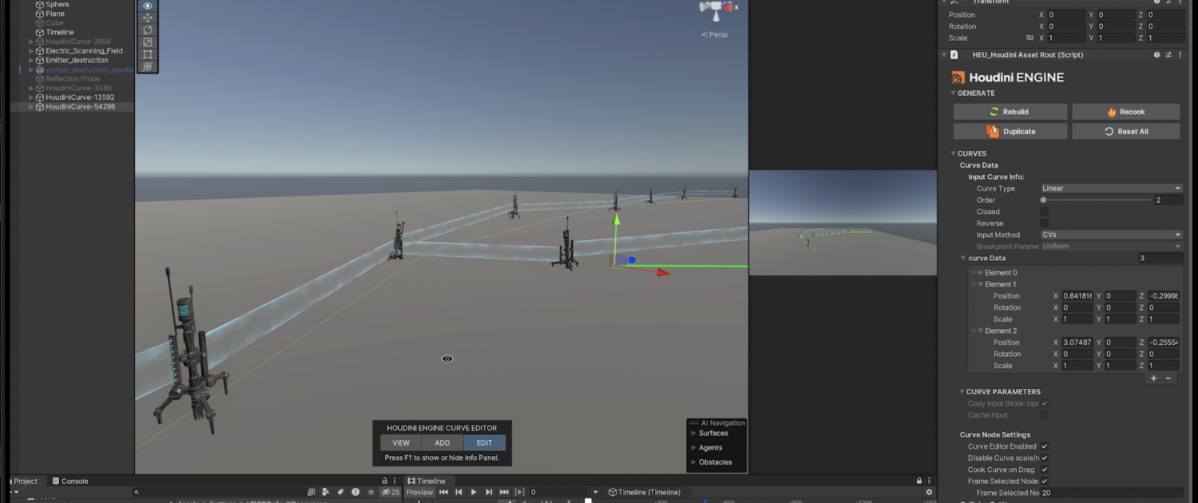The image size is (1198, 503).
Task: Select the View (eye) tool in scene toolbar
Action: click(x=148, y=6)
